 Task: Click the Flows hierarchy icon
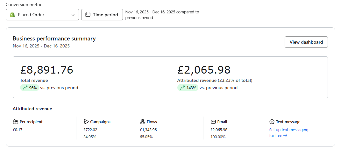click(142, 122)
